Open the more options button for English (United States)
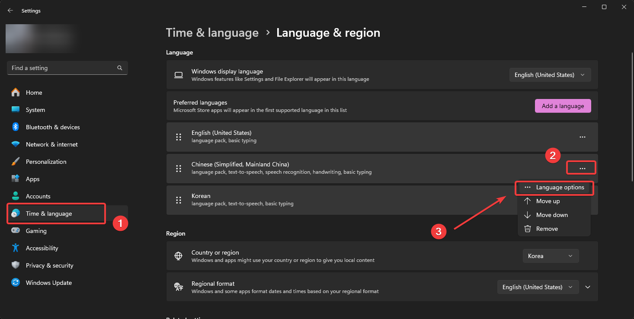The width and height of the screenshot is (634, 319). click(582, 137)
